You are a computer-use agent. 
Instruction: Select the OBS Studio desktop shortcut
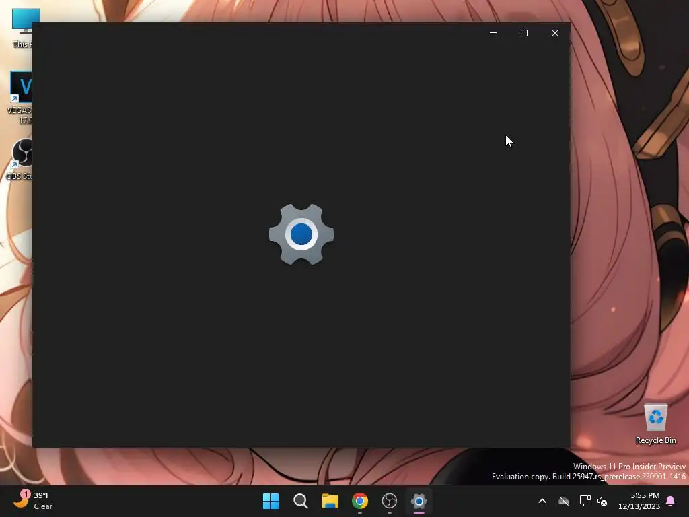20,160
